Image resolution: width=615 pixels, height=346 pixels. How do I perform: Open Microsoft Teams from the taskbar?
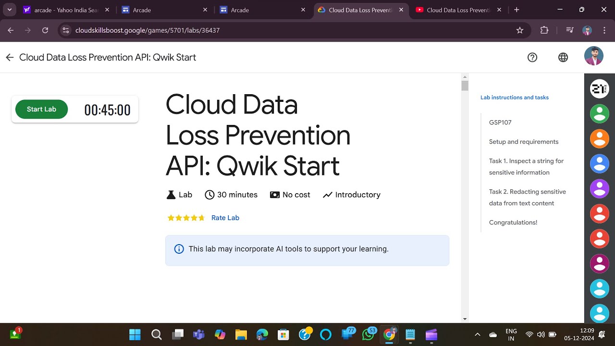[x=198, y=334]
